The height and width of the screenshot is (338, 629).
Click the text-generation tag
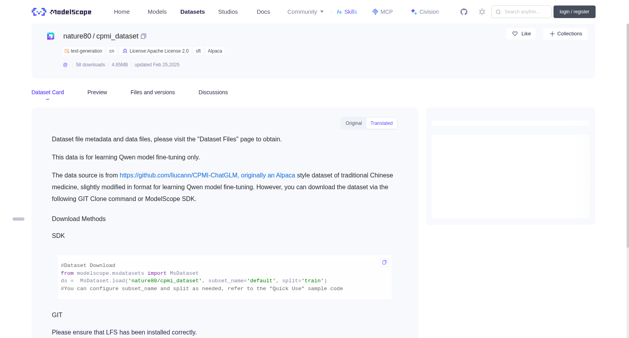pyautogui.click(x=83, y=51)
